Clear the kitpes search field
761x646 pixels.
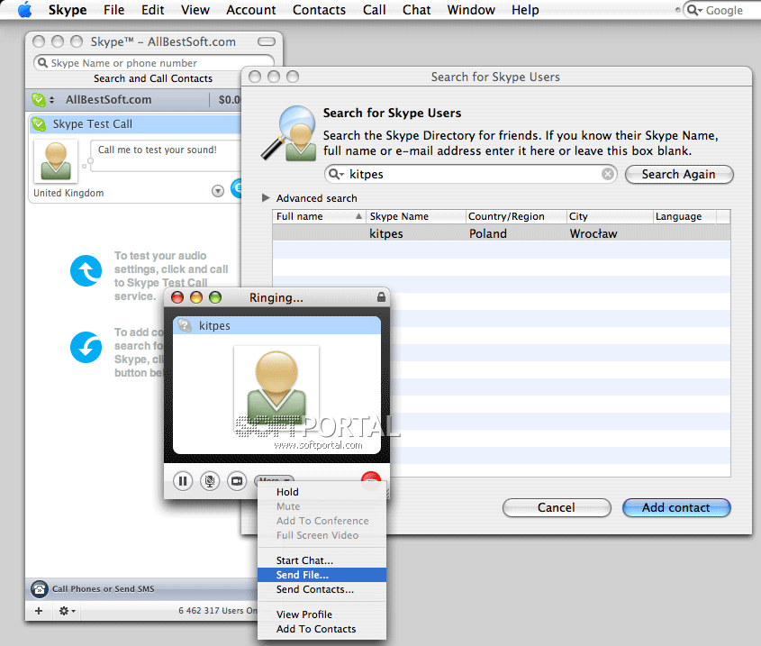point(608,174)
